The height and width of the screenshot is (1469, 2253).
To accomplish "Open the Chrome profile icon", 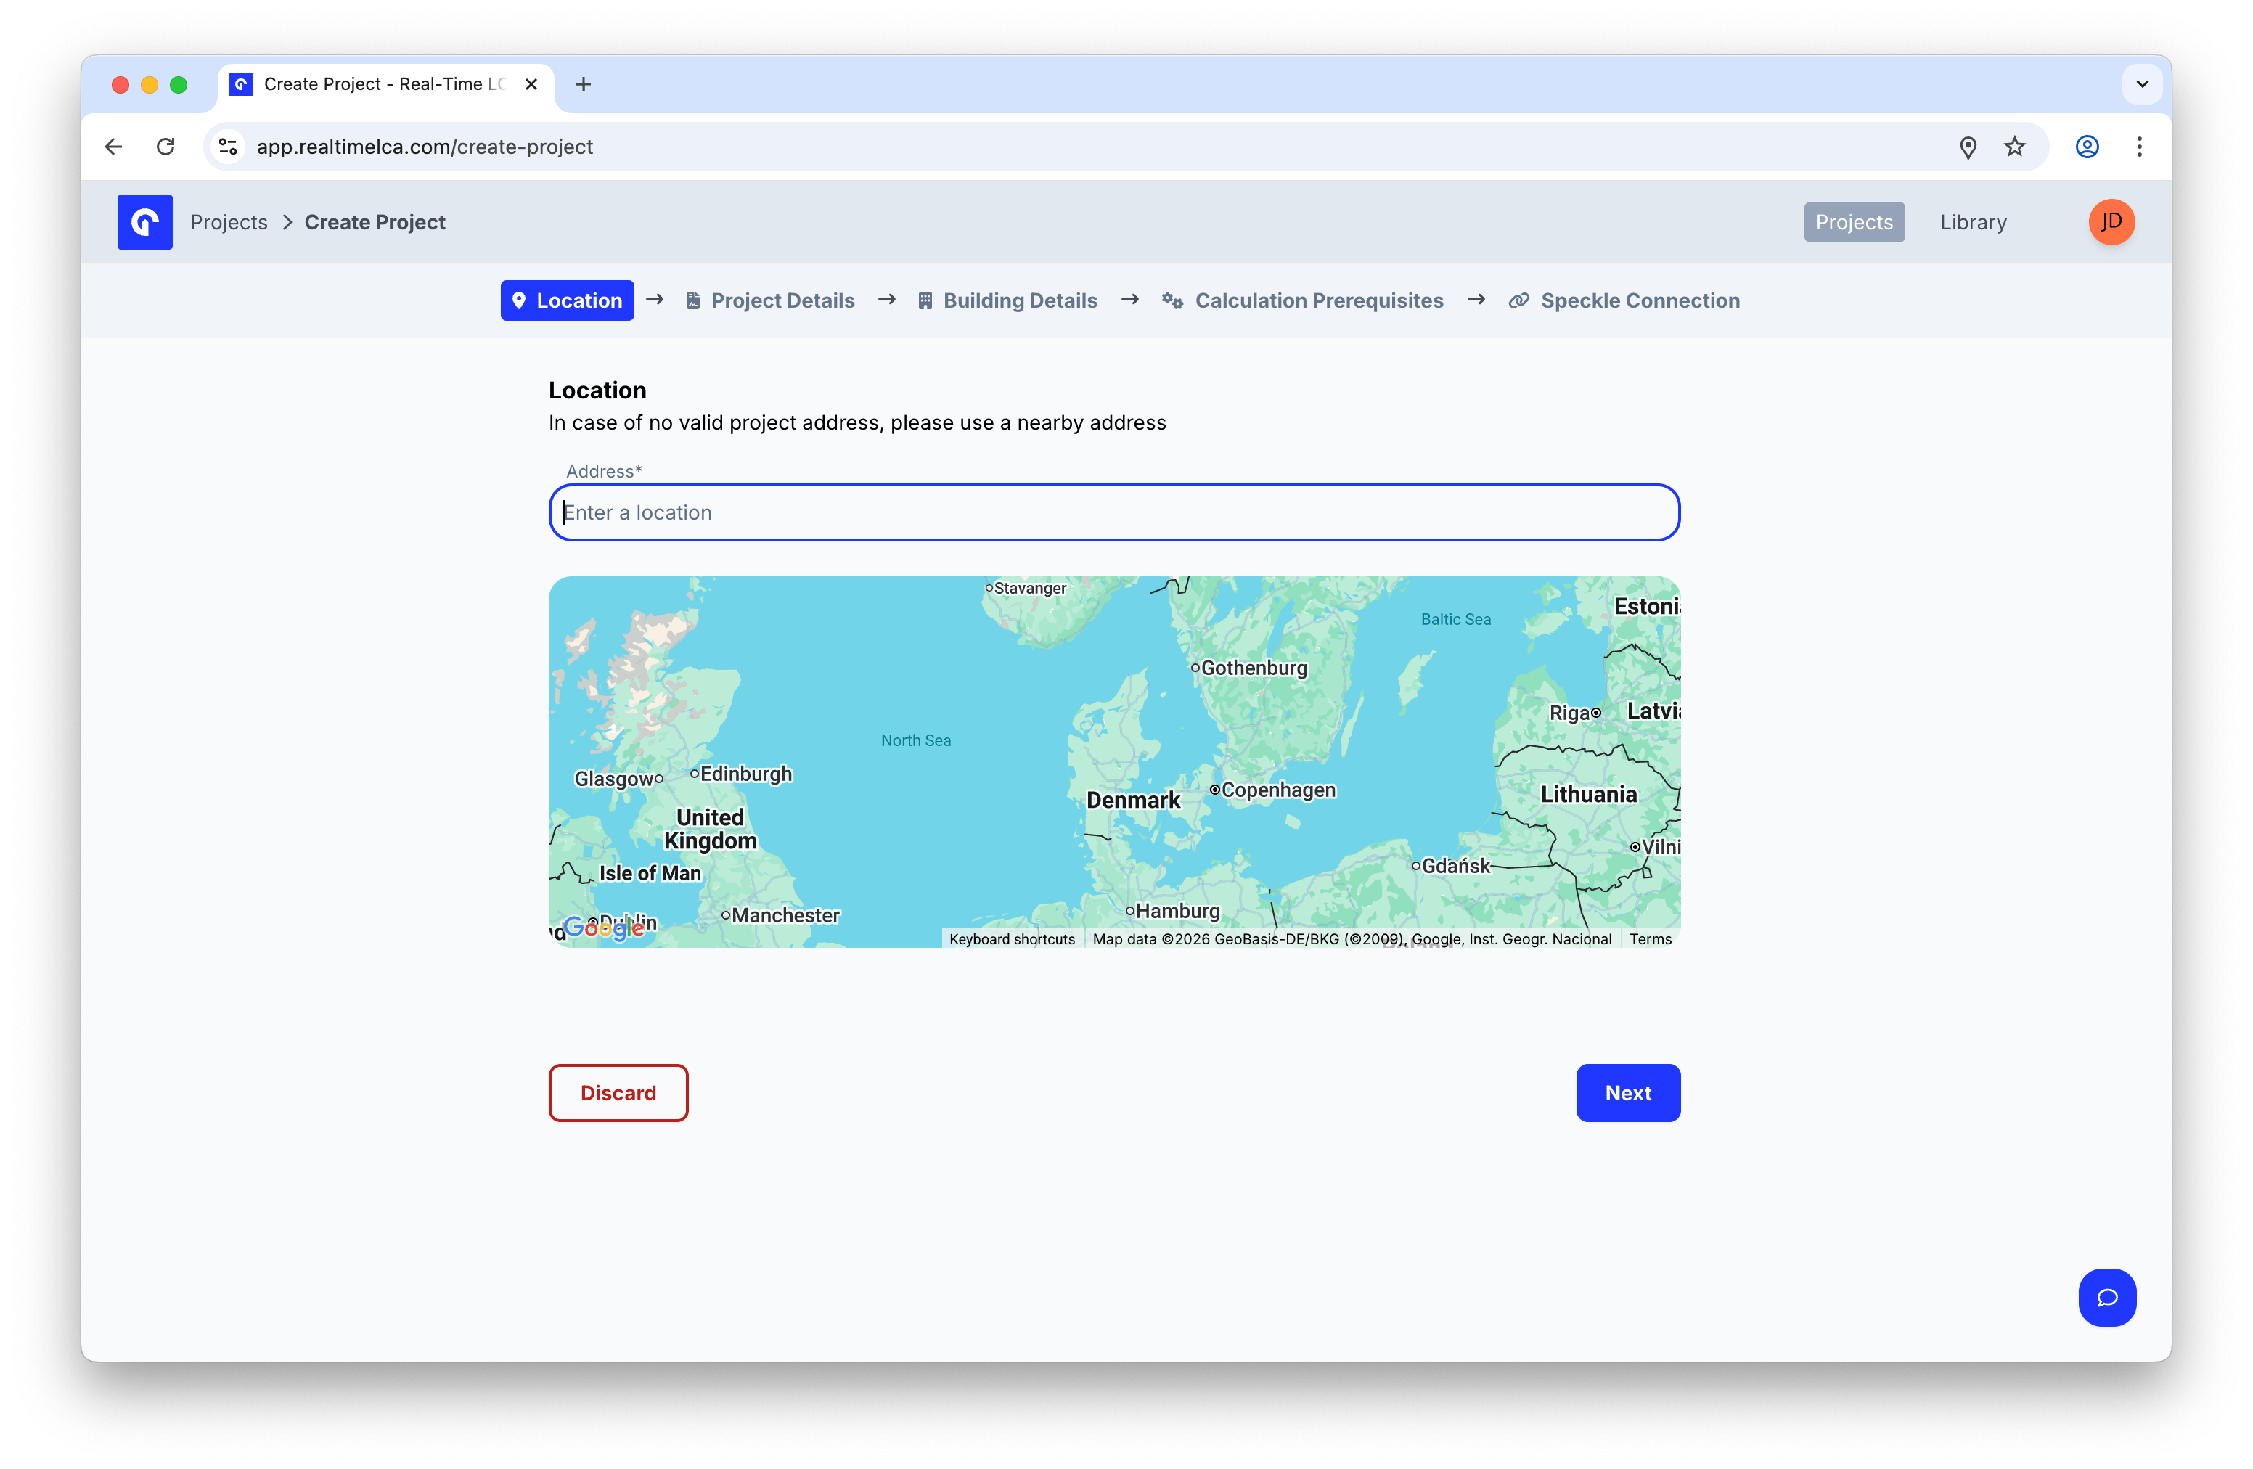I will [x=2086, y=147].
